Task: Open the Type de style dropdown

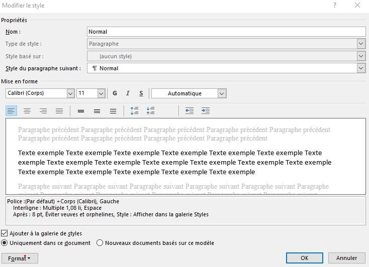Action: [x=361, y=44]
